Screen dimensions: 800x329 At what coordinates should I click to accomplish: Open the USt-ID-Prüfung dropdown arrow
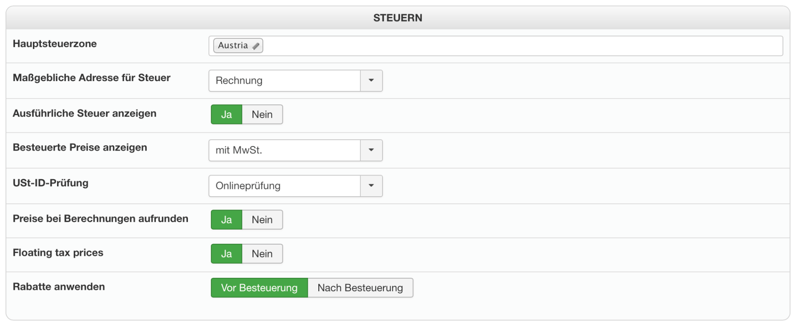click(371, 186)
